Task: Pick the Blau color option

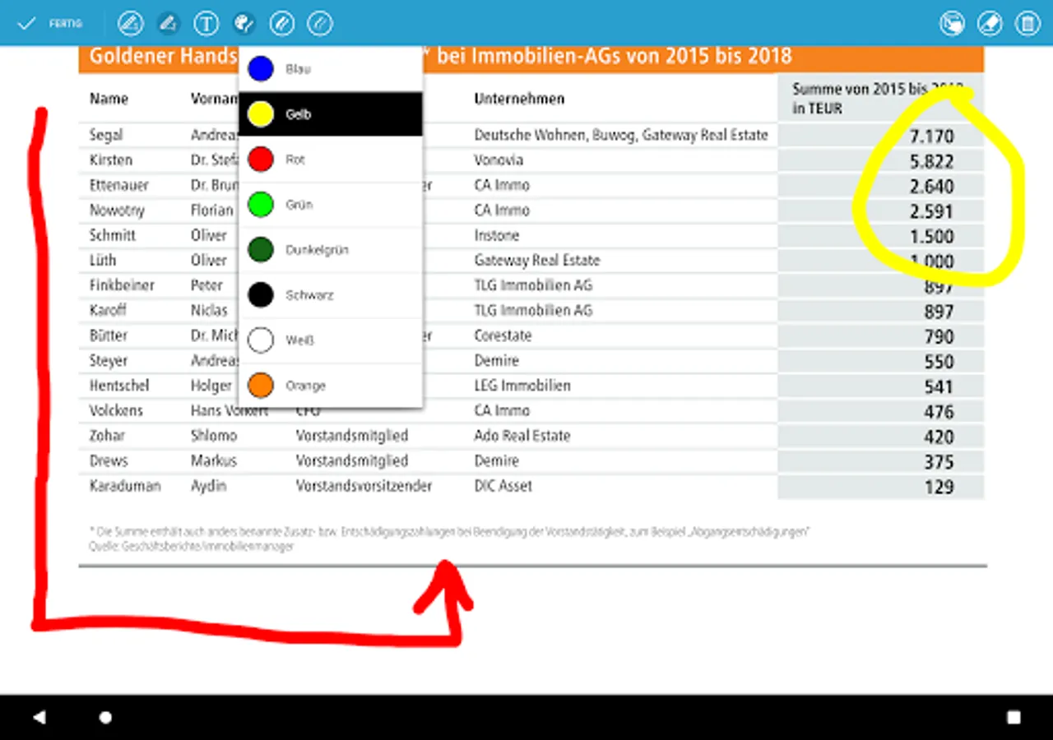Action: [331, 69]
